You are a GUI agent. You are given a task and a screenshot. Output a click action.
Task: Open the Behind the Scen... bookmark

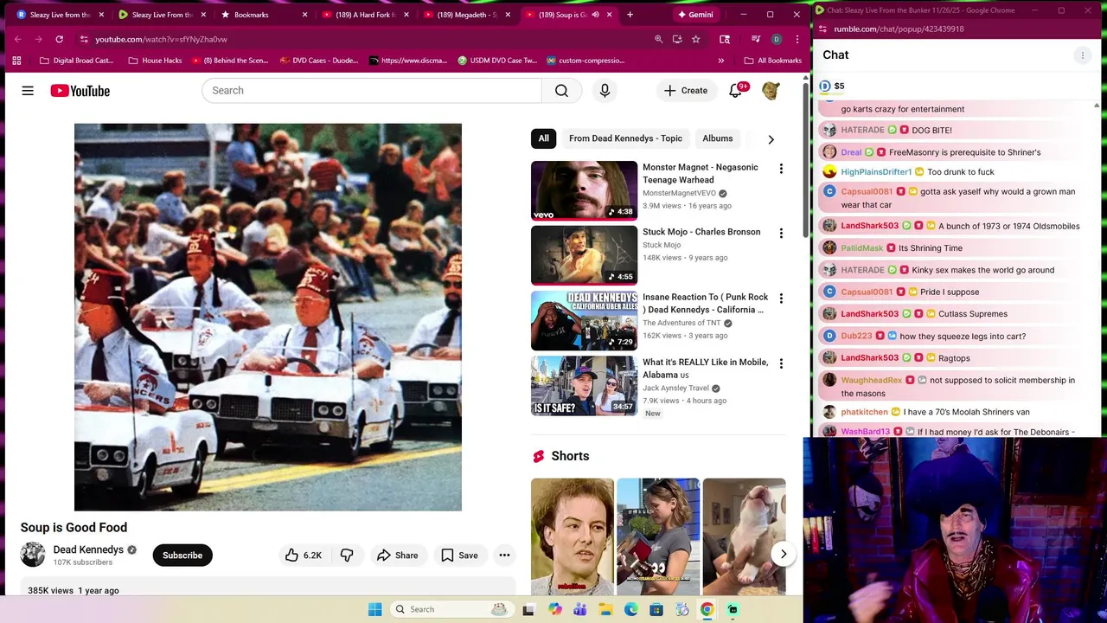tap(230, 61)
